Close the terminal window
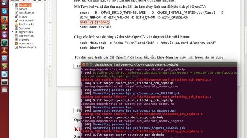This screenshot has width=247, height=138. click(x=84, y=64)
